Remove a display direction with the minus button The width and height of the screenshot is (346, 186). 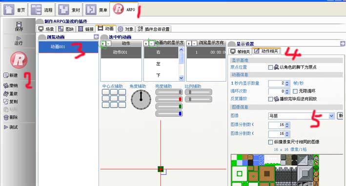pyautogui.click(x=151, y=43)
